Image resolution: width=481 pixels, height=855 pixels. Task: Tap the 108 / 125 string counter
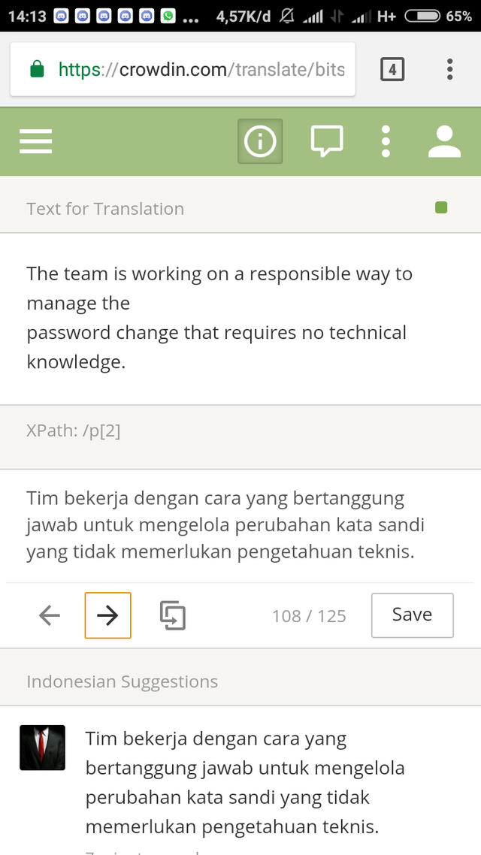pos(309,616)
